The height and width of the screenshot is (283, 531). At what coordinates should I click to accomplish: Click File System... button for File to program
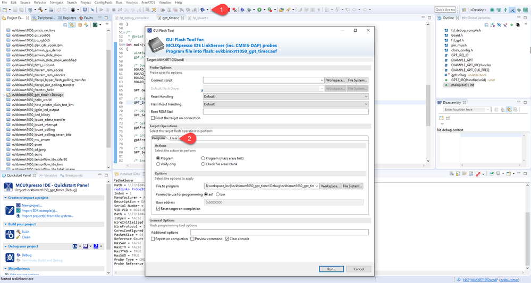click(352, 186)
